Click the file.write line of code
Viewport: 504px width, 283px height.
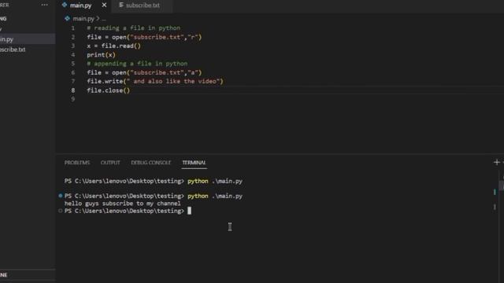(155, 81)
